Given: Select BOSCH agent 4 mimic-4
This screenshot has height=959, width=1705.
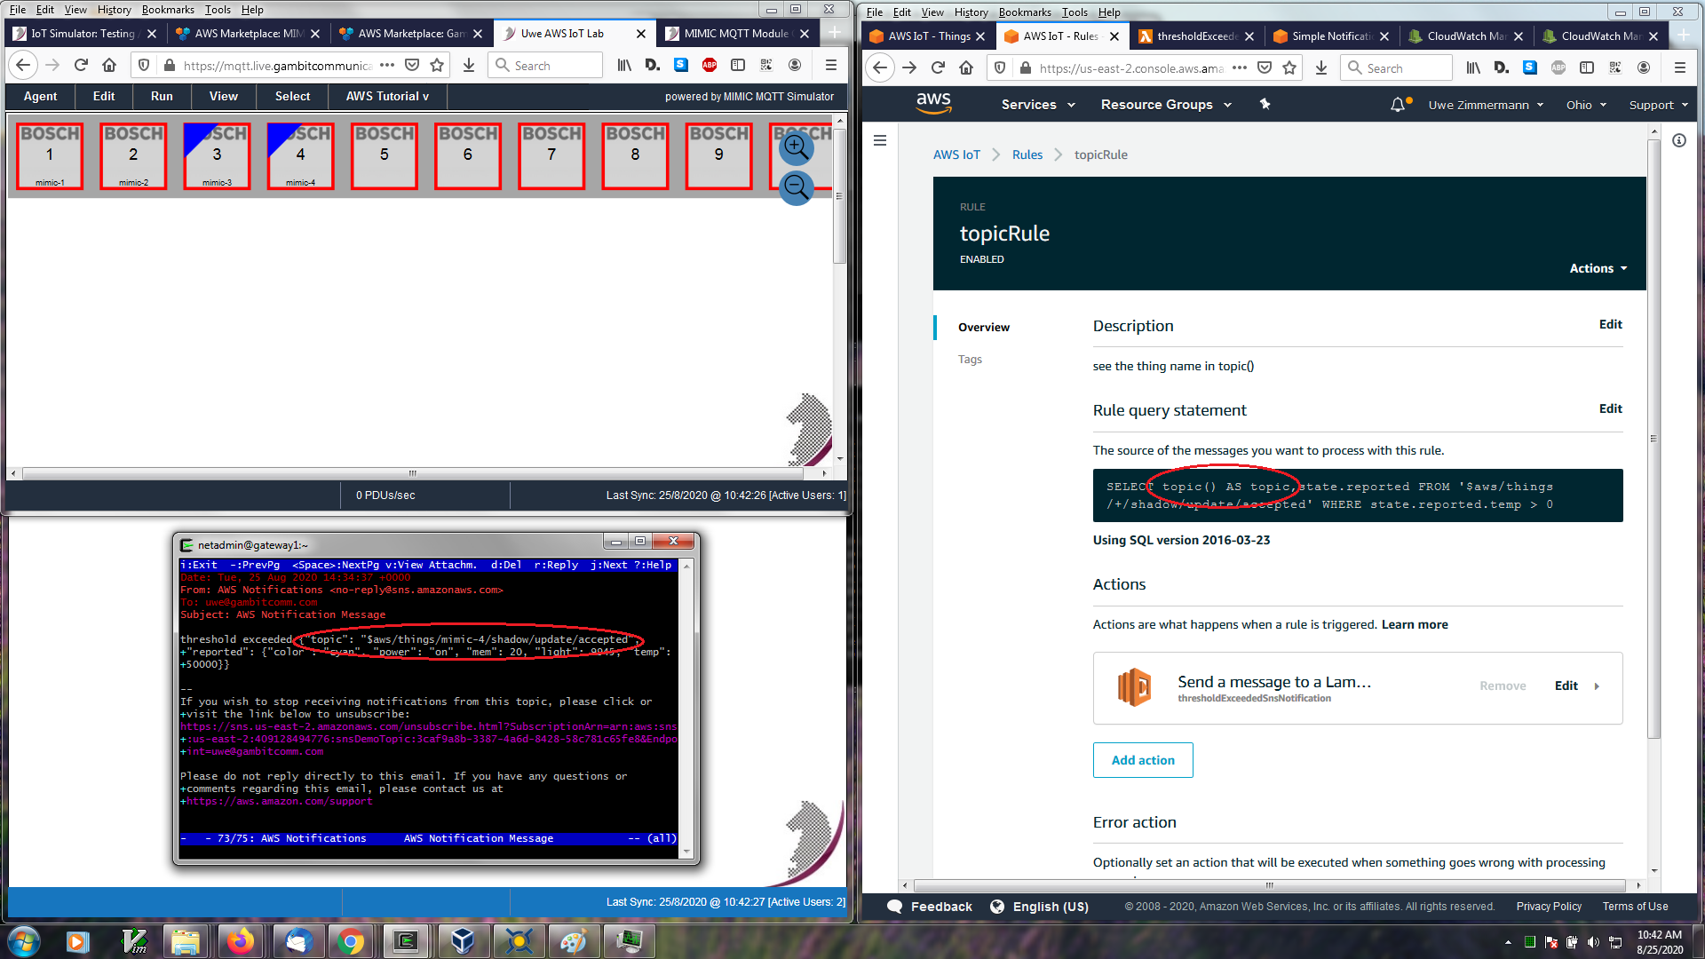Looking at the screenshot, I should 300,155.
